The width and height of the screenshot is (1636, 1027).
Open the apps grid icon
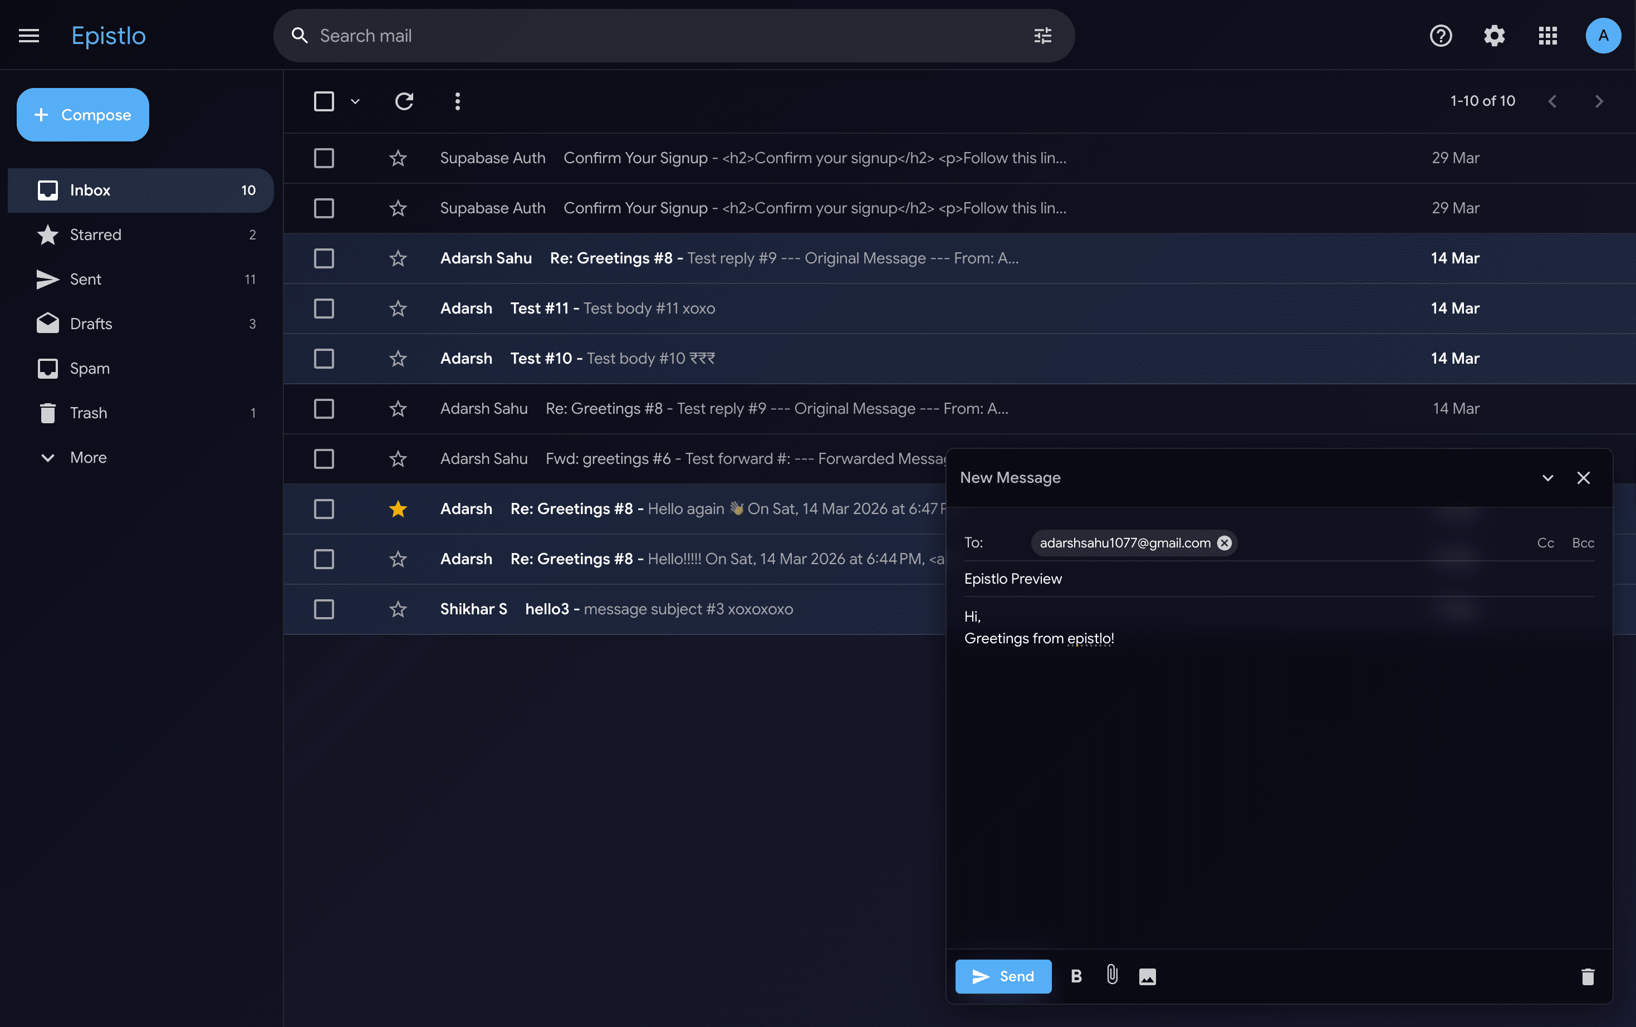point(1547,35)
